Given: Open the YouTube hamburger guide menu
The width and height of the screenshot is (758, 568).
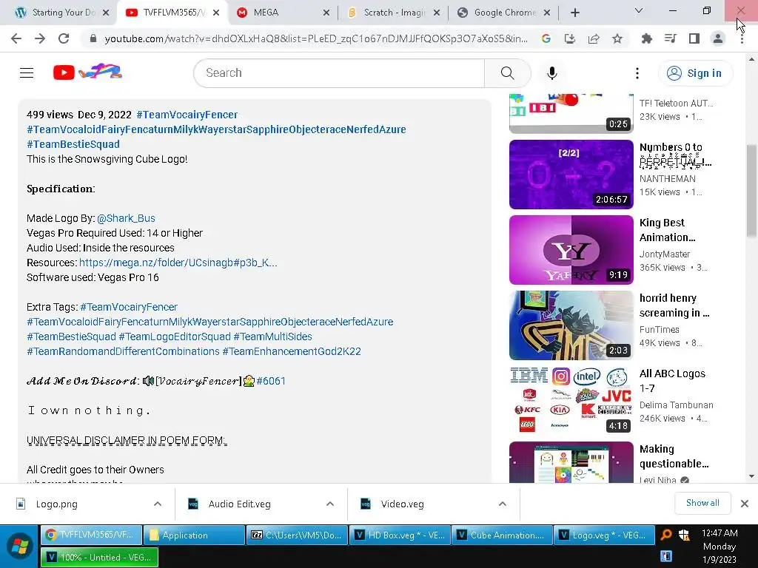Looking at the screenshot, I should pos(27,73).
